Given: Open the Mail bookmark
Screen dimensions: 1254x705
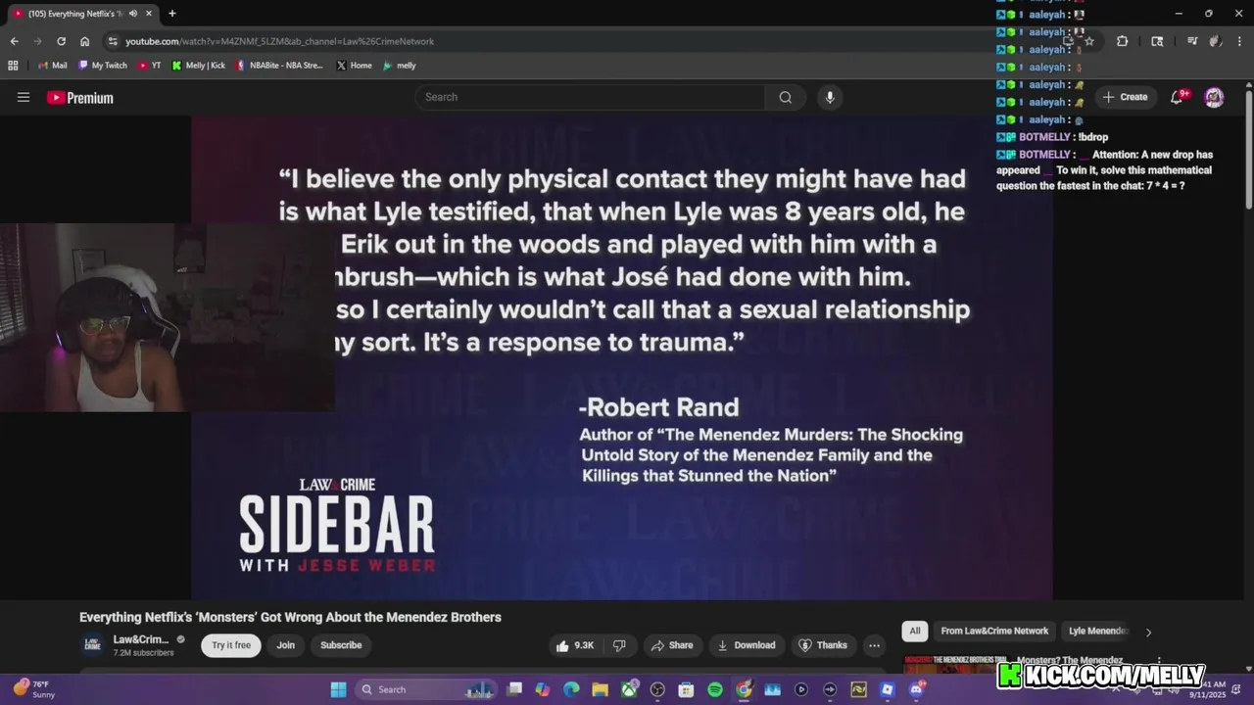Looking at the screenshot, I should click(53, 66).
